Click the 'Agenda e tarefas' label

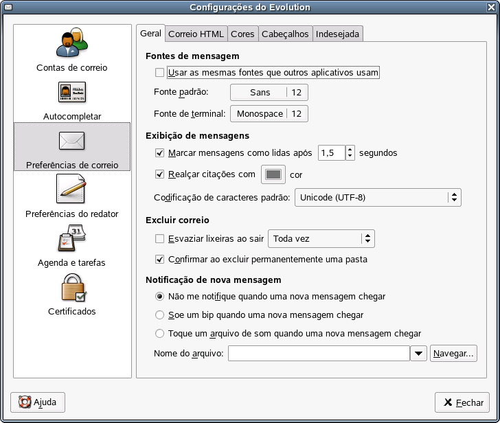coord(71,263)
